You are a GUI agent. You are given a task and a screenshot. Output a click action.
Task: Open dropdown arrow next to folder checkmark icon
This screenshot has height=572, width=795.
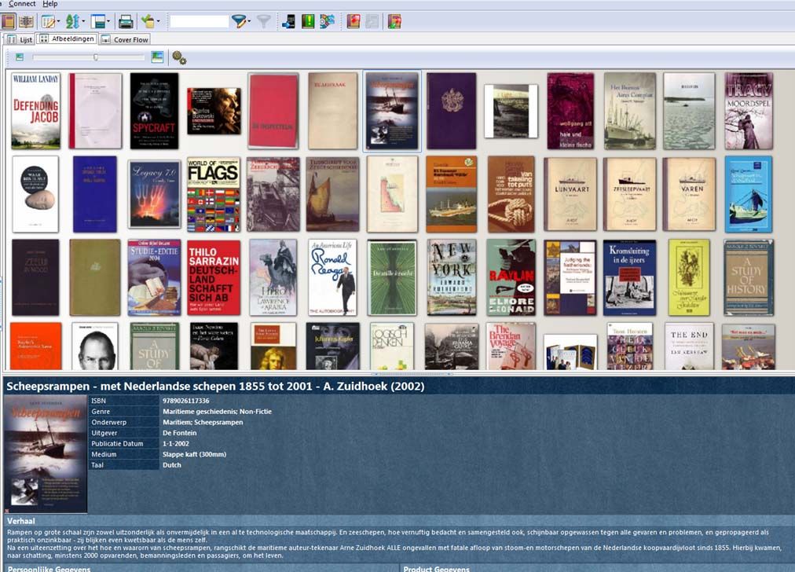[x=158, y=22]
